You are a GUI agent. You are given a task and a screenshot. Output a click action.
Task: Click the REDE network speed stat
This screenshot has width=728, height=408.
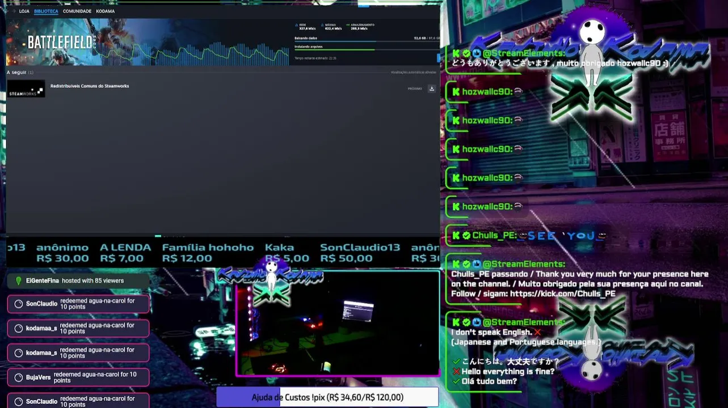(306, 27)
